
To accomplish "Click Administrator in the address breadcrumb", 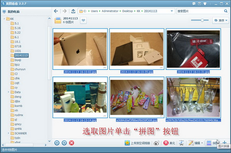I will pyautogui.click(x=110, y=11).
